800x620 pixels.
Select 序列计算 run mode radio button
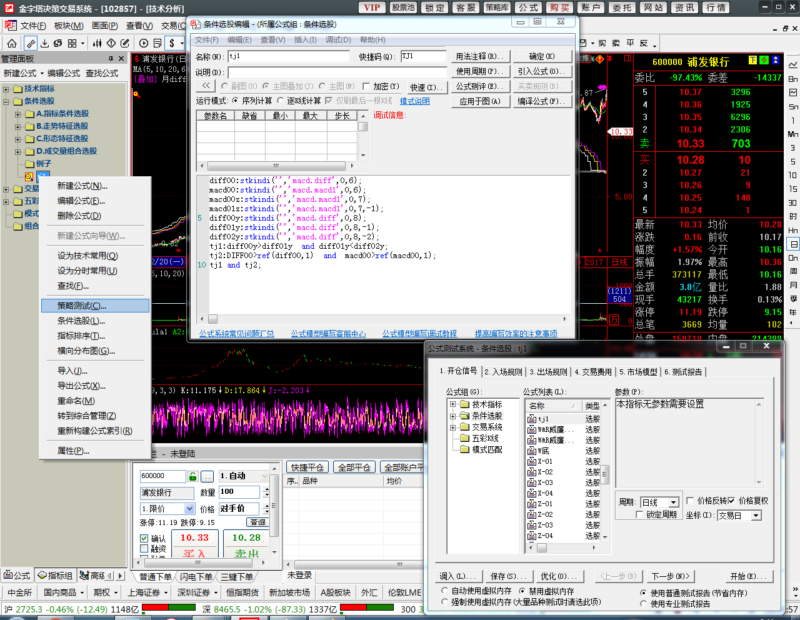click(235, 101)
